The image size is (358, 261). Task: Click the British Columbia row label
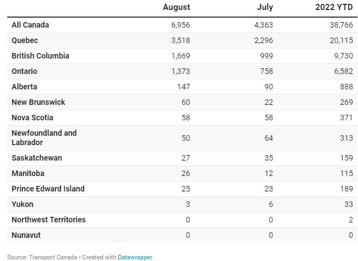(x=40, y=56)
